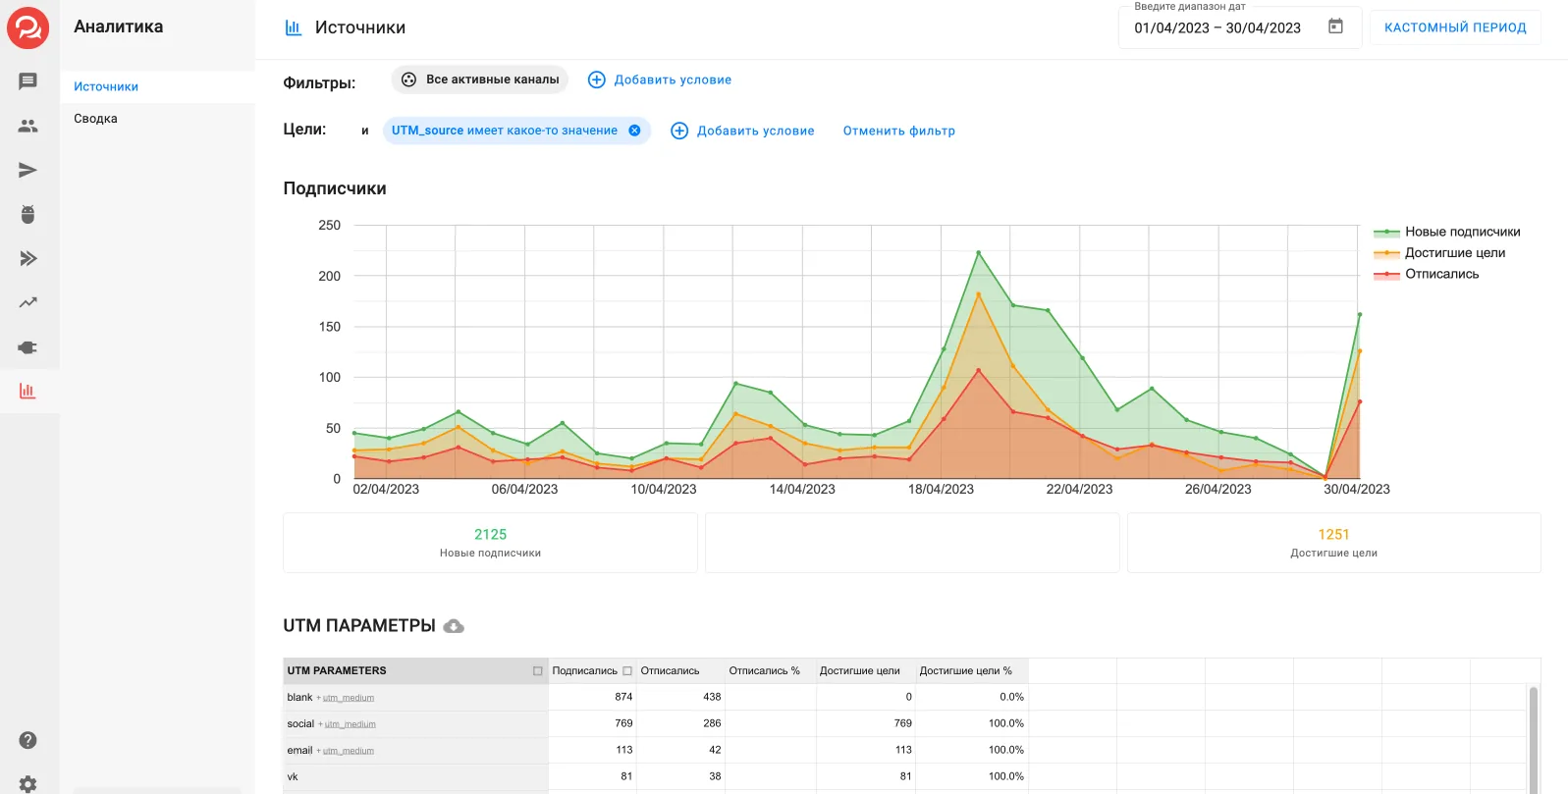
Task: Toggle checkbox in UTM PARAMETERS column header
Action: (537, 671)
